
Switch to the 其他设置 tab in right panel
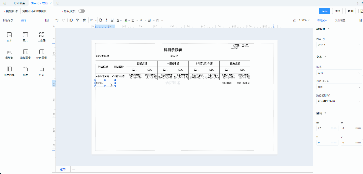340,21
